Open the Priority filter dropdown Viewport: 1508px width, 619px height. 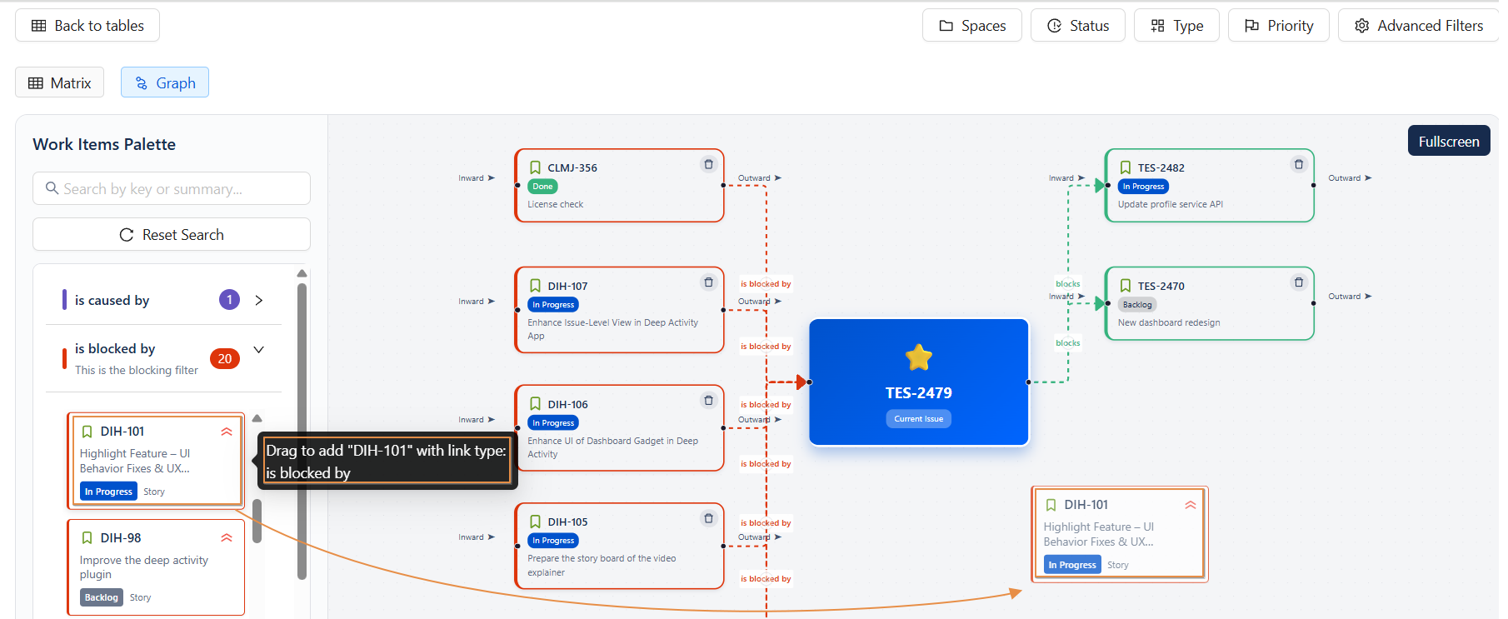point(1278,26)
